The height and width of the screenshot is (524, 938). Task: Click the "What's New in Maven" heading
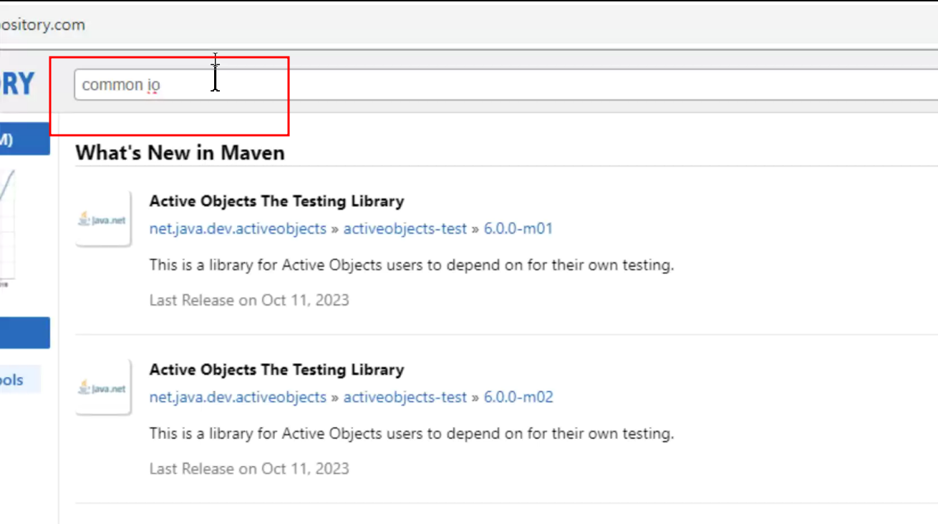coord(180,152)
